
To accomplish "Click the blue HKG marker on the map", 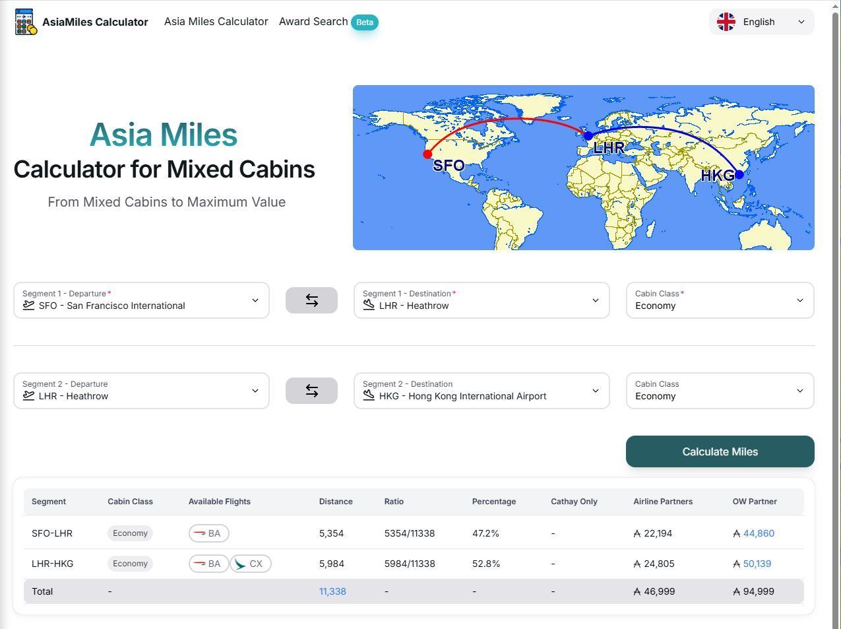I will (x=739, y=174).
